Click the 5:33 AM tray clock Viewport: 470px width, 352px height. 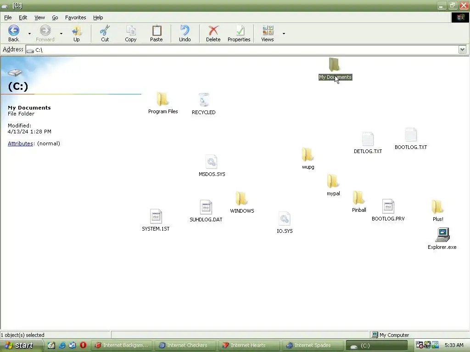pos(454,345)
